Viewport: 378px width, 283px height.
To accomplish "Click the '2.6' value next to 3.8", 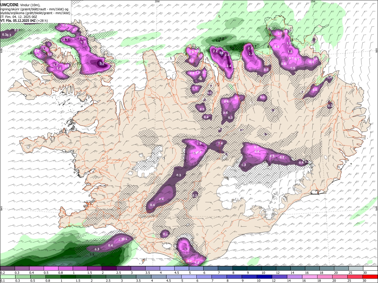I will (x=227, y=55).
